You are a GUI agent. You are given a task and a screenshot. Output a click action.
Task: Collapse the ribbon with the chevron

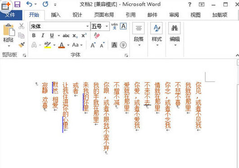tap(237, 56)
